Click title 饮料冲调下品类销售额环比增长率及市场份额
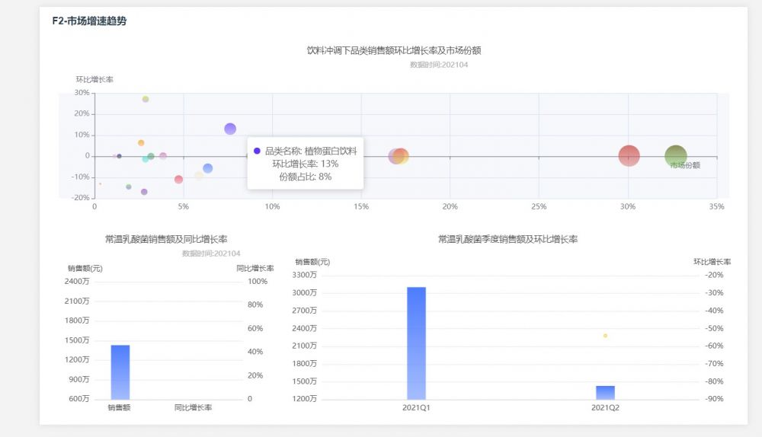 point(394,50)
